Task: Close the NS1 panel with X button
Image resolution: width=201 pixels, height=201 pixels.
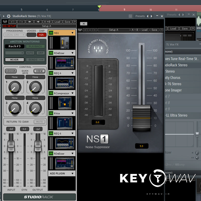Action: (x=84, y=24)
